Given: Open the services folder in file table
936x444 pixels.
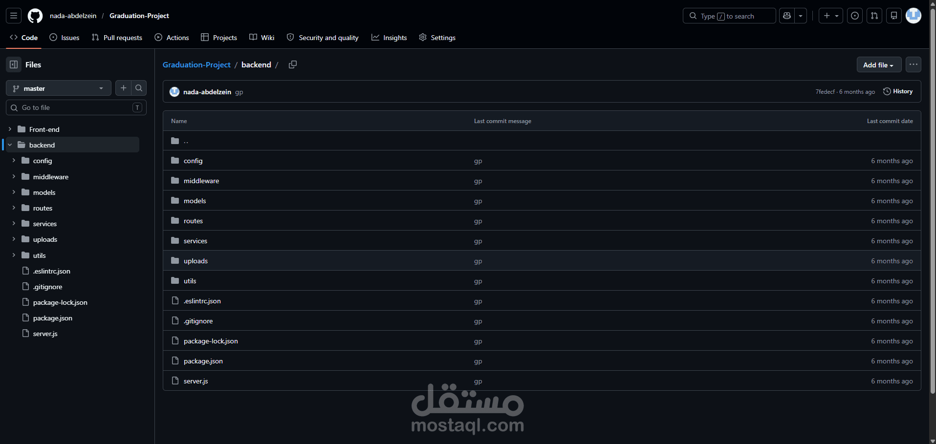Looking at the screenshot, I should click(196, 241).
